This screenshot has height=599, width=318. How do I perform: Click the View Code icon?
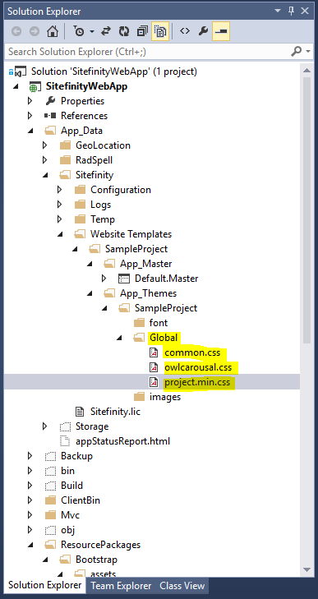185,31
